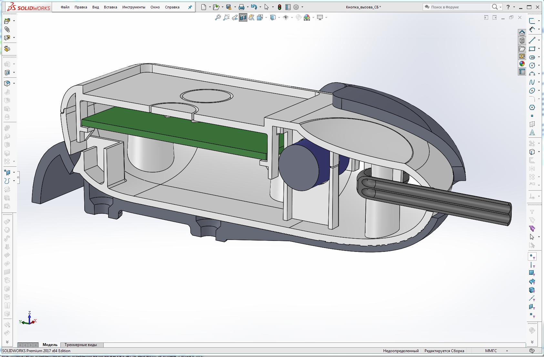Expand the Save button dropdown
This screenshot has width=544, height=357.
pos(235,7)
